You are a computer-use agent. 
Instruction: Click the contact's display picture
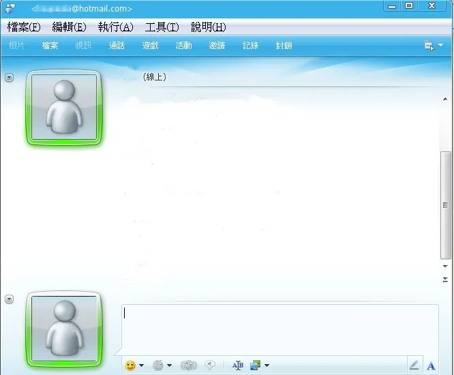coord(64,107)
